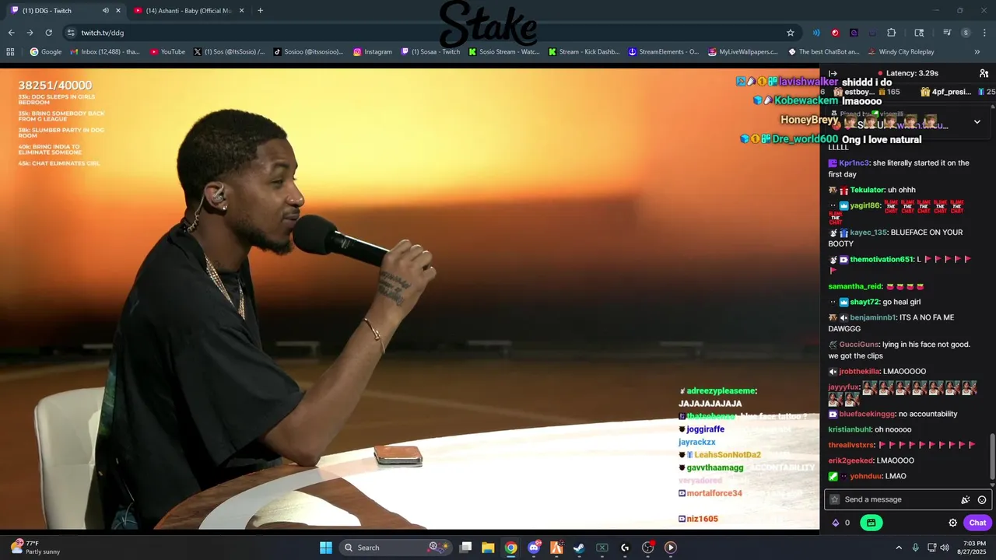Open Windows Start menu
Image resolution: width=996 pixels, height=560 pixels.
pyautogui.click(x=326, y=548)
